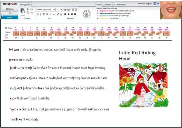Viewport: 182px width, 128px height.
Task: Click the Paste clipboard icon
Action: 23,11
